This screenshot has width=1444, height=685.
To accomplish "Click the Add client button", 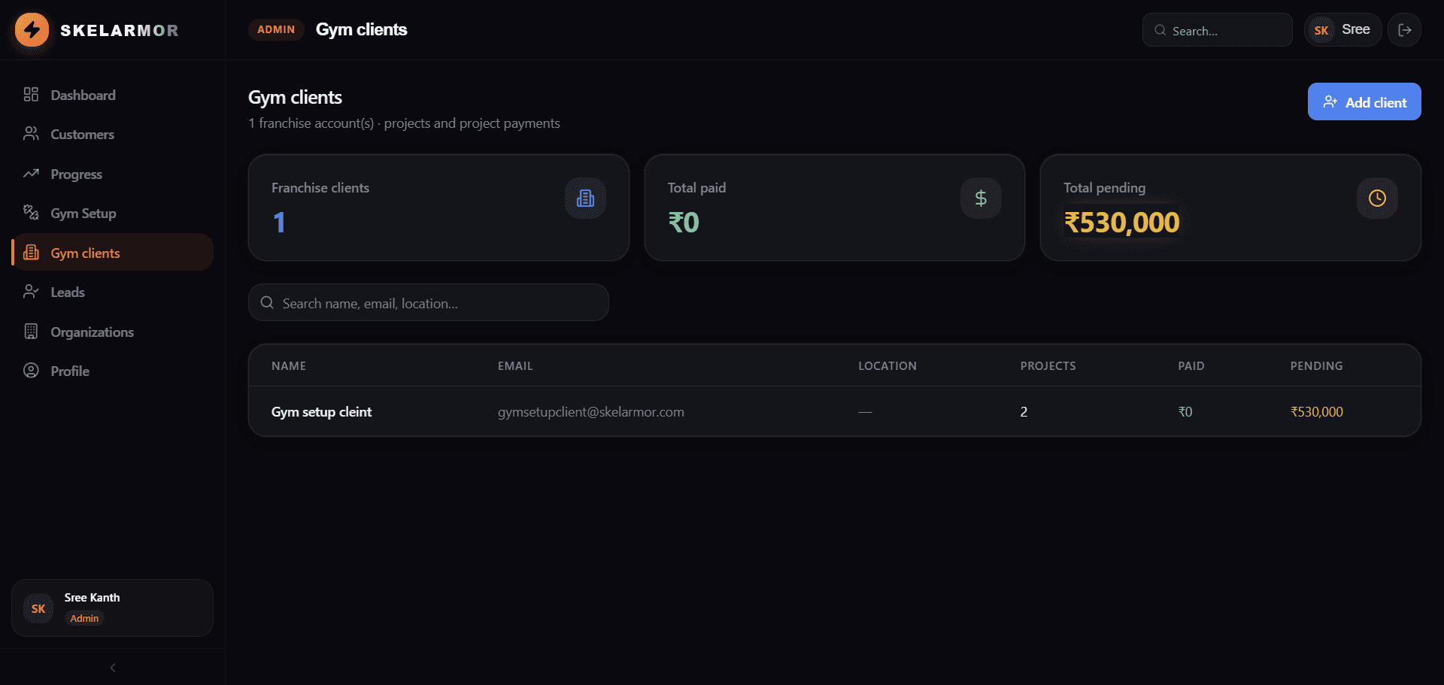I will pyautogui.click(x=1364, y=102).
